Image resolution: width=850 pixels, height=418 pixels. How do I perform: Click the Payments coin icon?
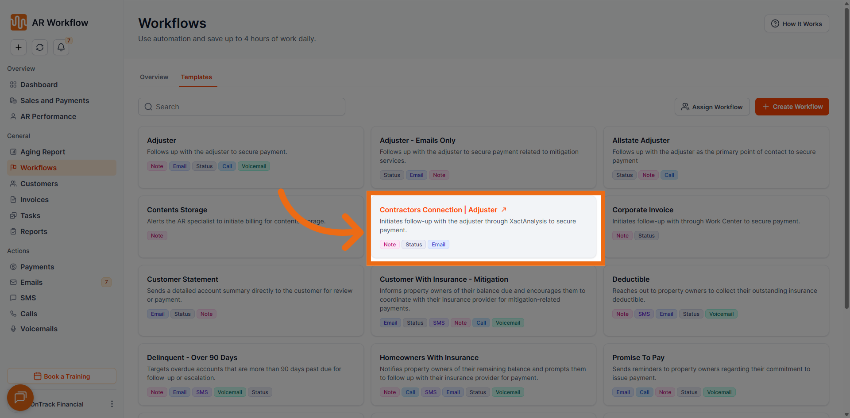coord(13,267)
